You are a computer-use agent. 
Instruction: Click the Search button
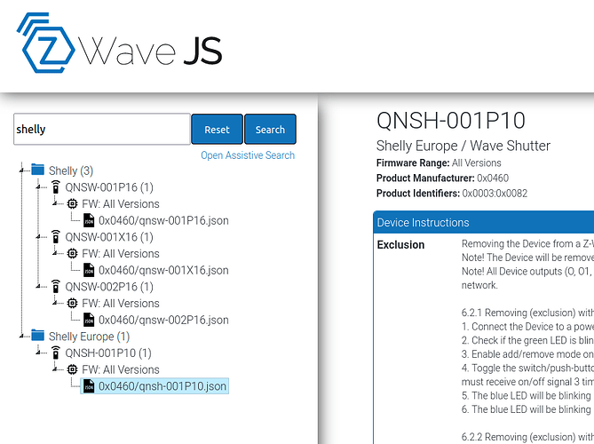click(x=270, y=129)
